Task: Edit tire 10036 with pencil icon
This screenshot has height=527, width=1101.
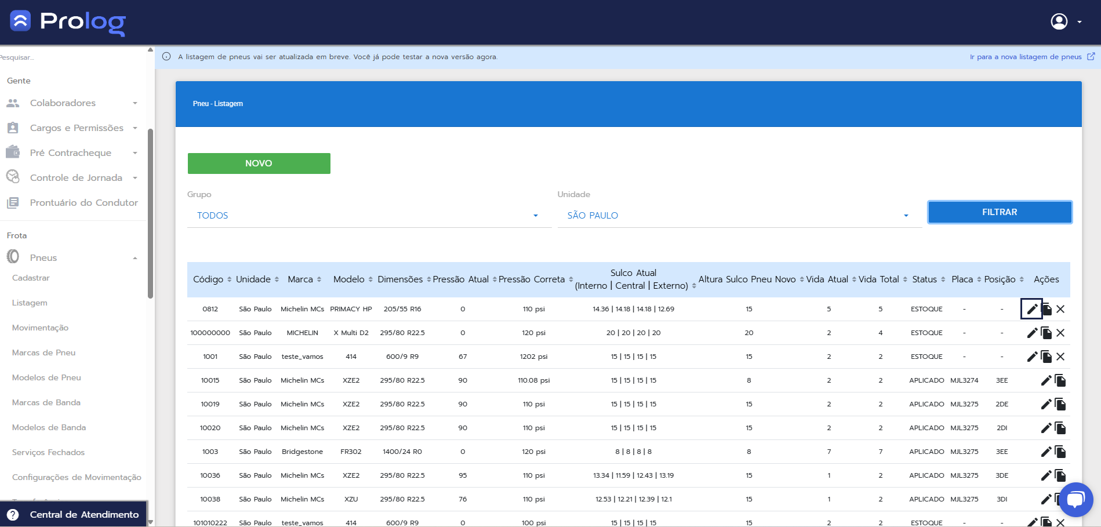Action: [1046, 475]
